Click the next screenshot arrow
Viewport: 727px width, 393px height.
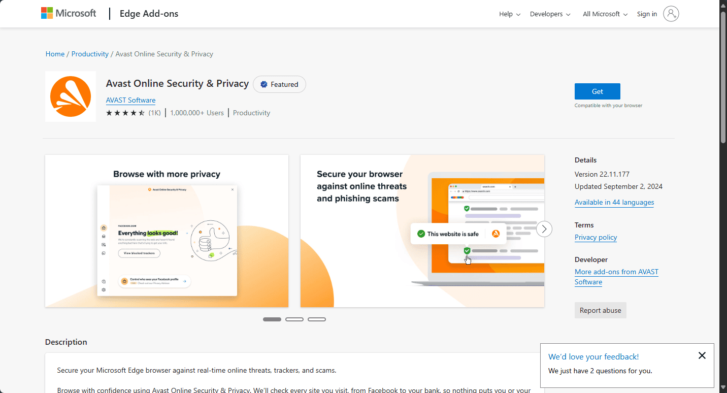[544, 229]
